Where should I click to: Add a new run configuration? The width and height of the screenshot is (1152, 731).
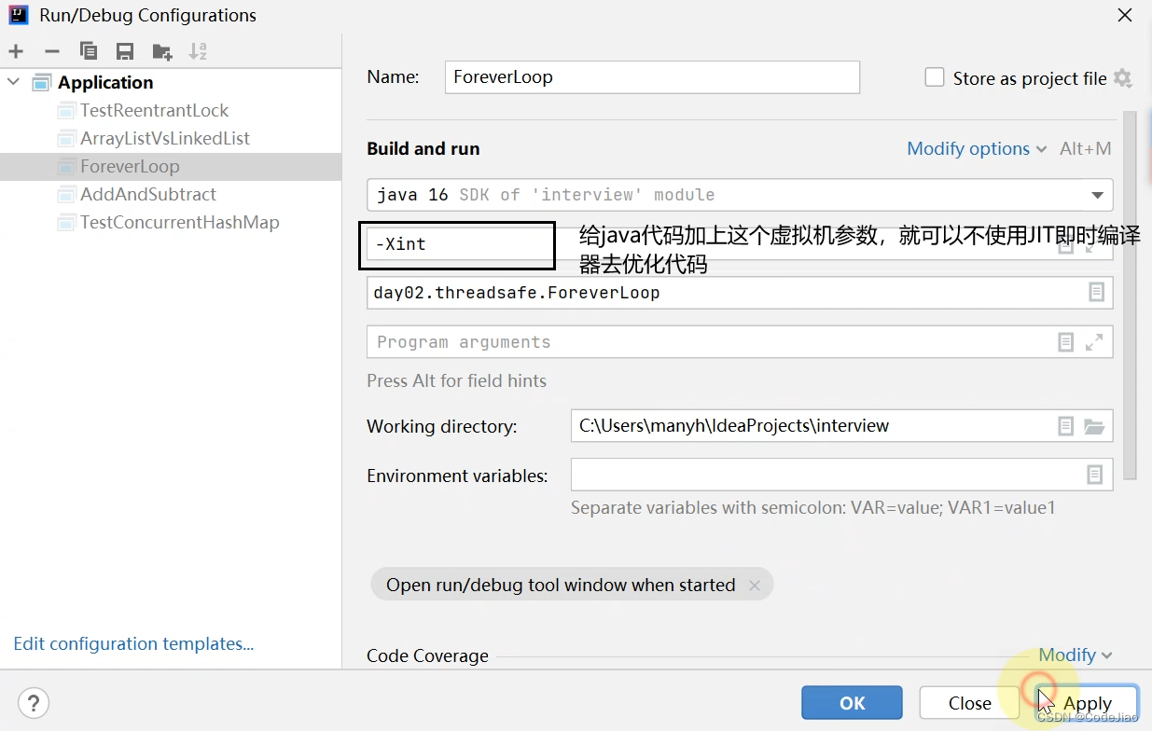[16, 51]
